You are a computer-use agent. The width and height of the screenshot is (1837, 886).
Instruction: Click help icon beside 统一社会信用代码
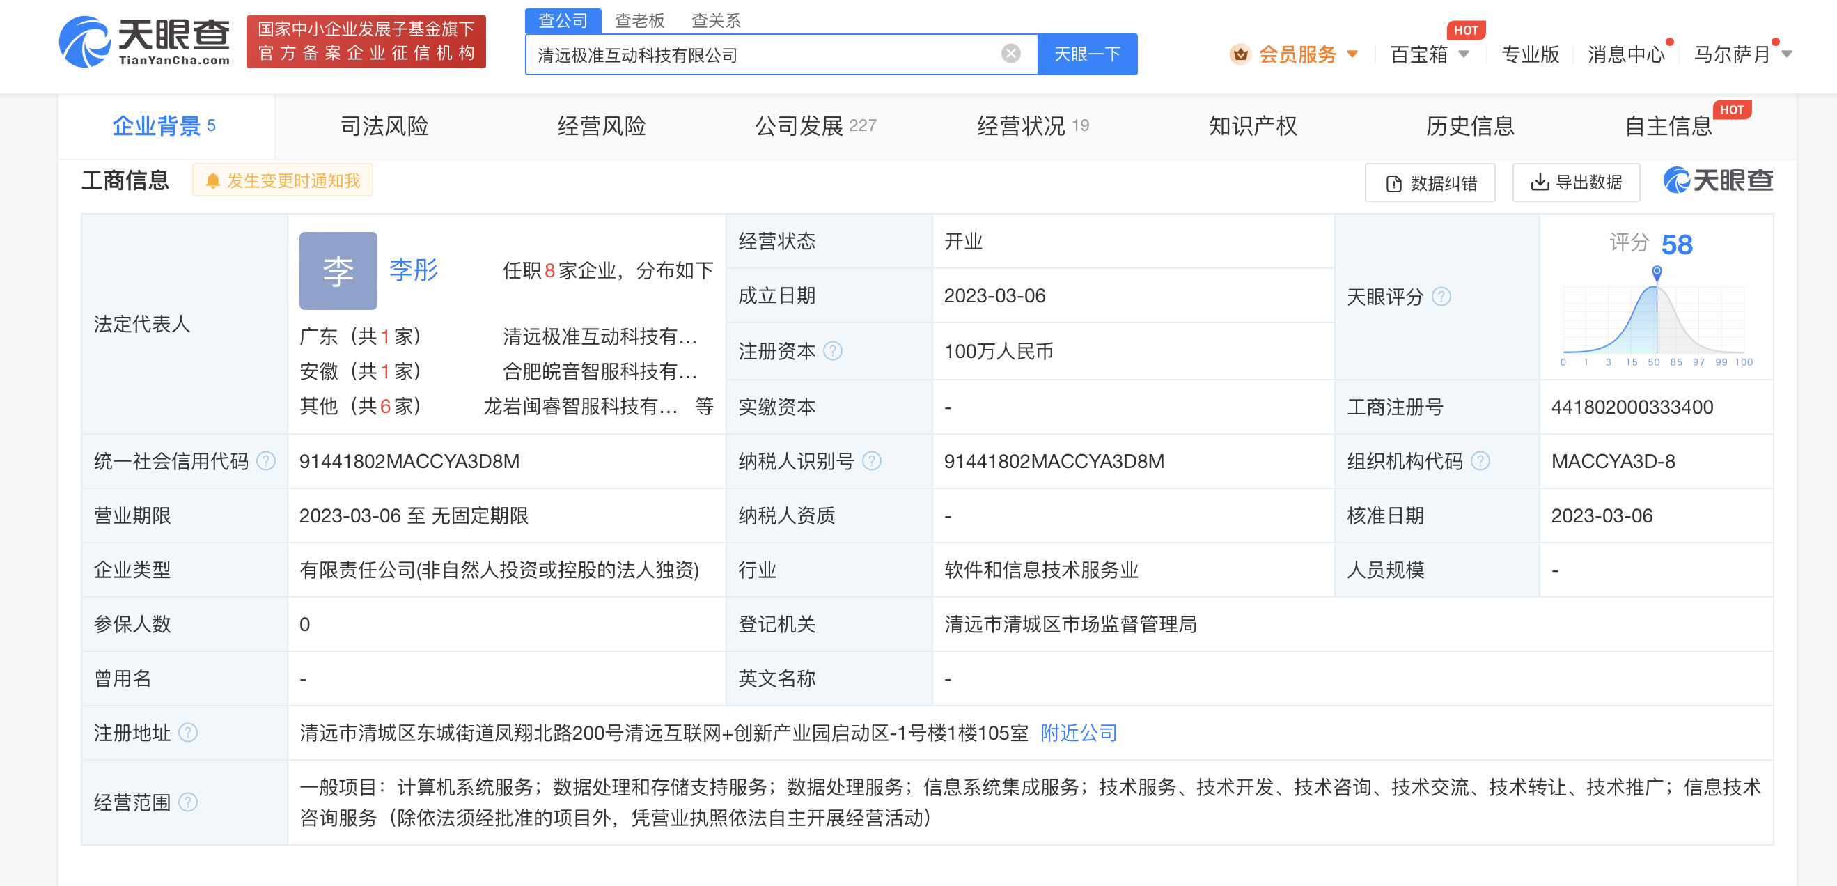click(266, 461)
